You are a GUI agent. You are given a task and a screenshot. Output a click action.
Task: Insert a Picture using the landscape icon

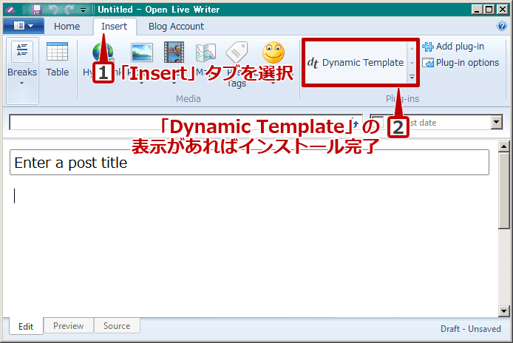point(142,52)
